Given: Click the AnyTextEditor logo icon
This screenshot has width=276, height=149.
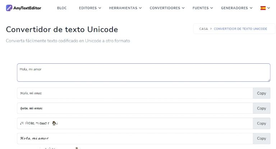Looking at the screenshot, I should [x=9, y=8].
